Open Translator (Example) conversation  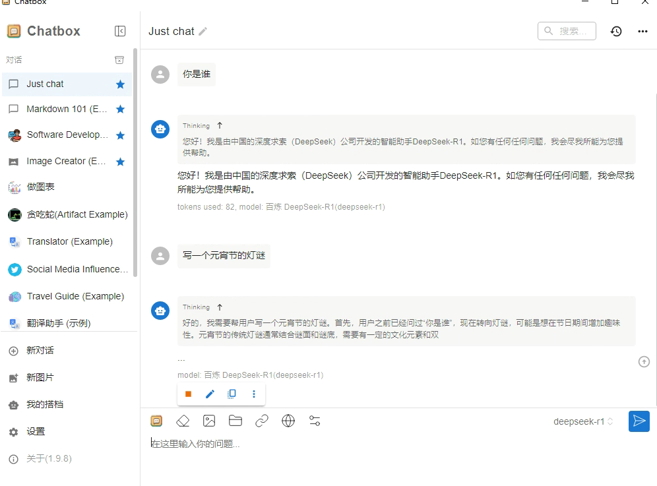(69, 241)
